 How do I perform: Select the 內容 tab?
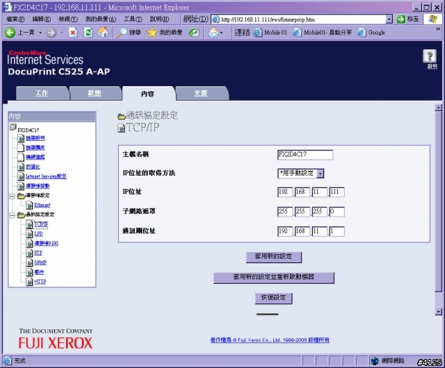click(147, 94)
